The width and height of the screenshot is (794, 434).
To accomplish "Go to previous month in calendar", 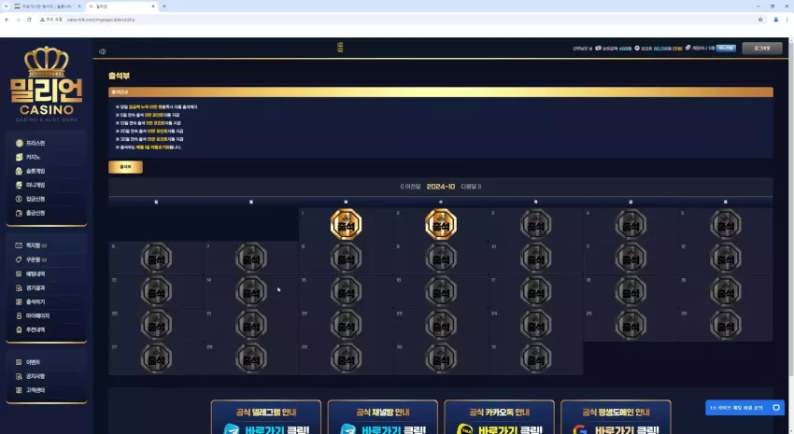I will (x=411, y=187).
